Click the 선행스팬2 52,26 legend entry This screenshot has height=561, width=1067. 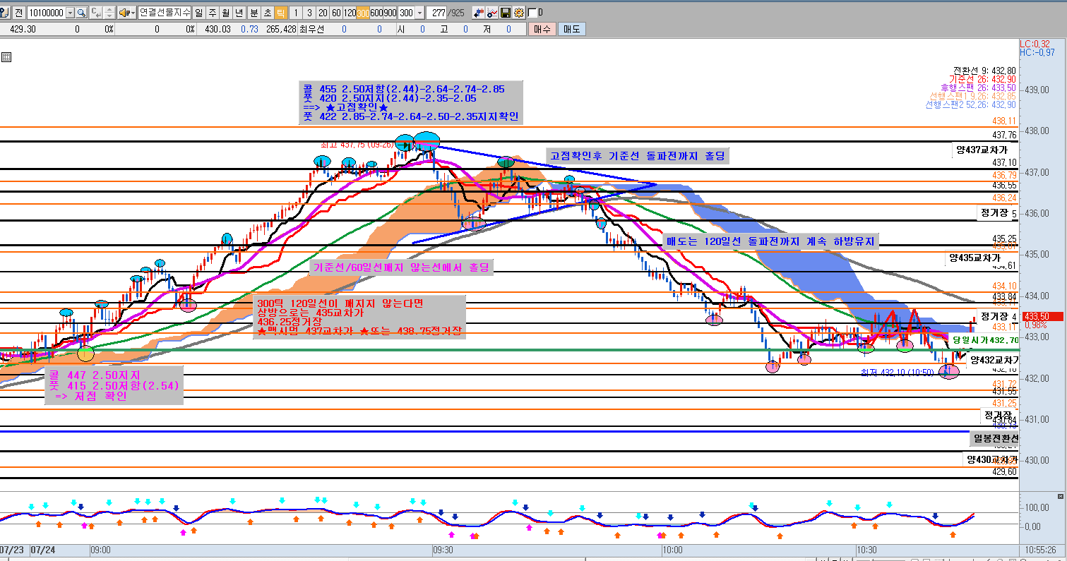coord(970,104)
